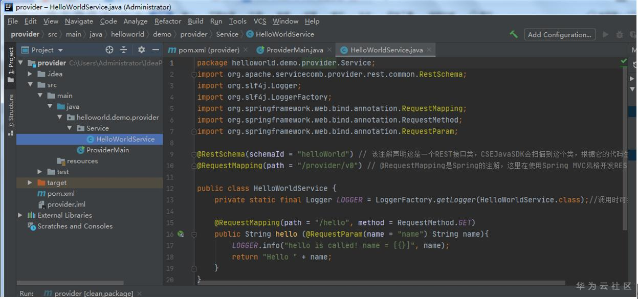Viewport: 638px width, 299px height.
Task: Click the locate/scroll-from-source target icon
Action: click(109, 50)
